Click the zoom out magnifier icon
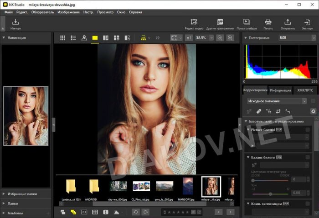The width and height of the screenshot is (319, 218). (x=220, y=38)
